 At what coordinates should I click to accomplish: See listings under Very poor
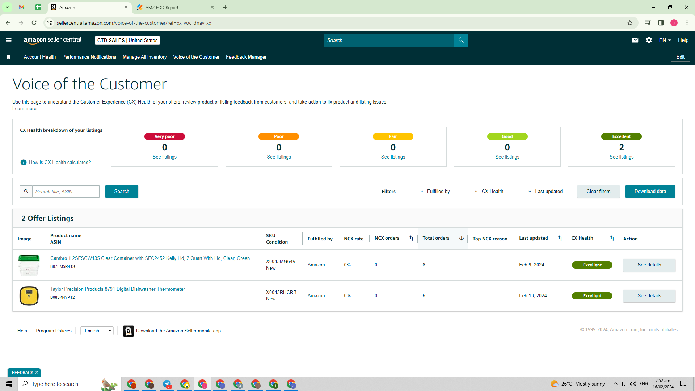[164, 157]
